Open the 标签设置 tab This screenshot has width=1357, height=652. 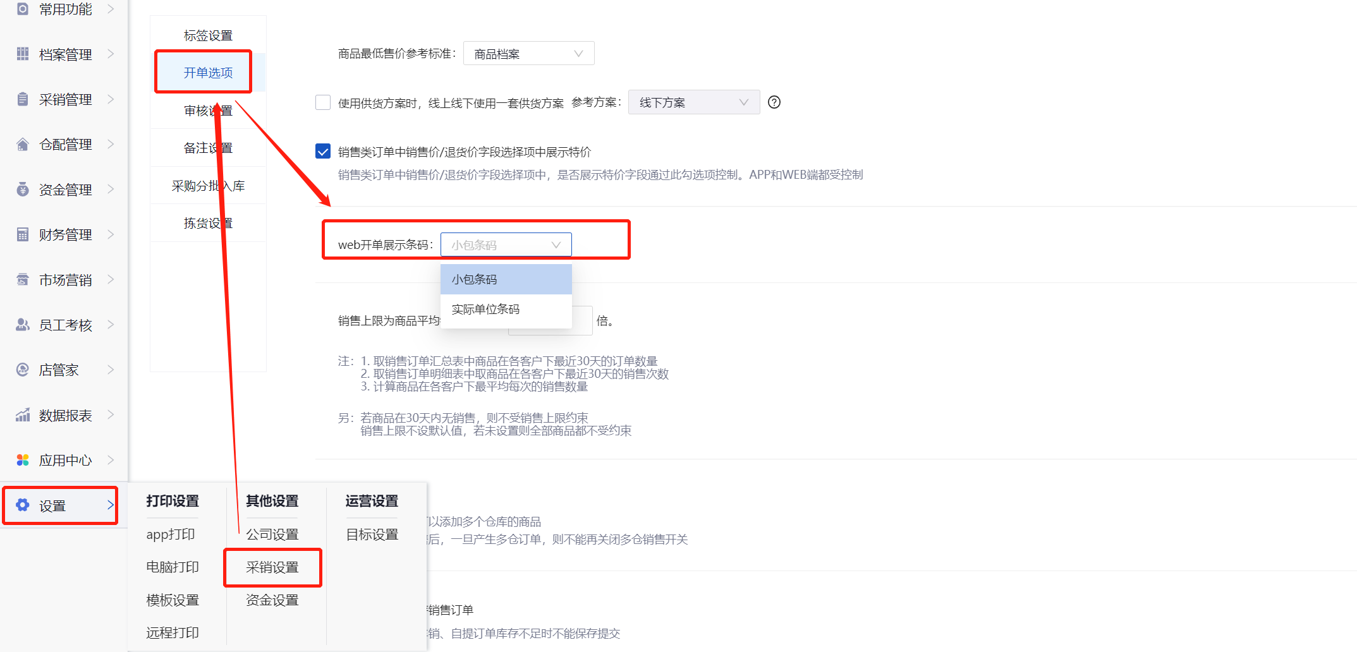208,35
